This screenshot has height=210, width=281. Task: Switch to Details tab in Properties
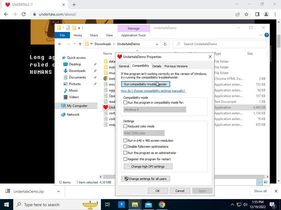point(157,66)
